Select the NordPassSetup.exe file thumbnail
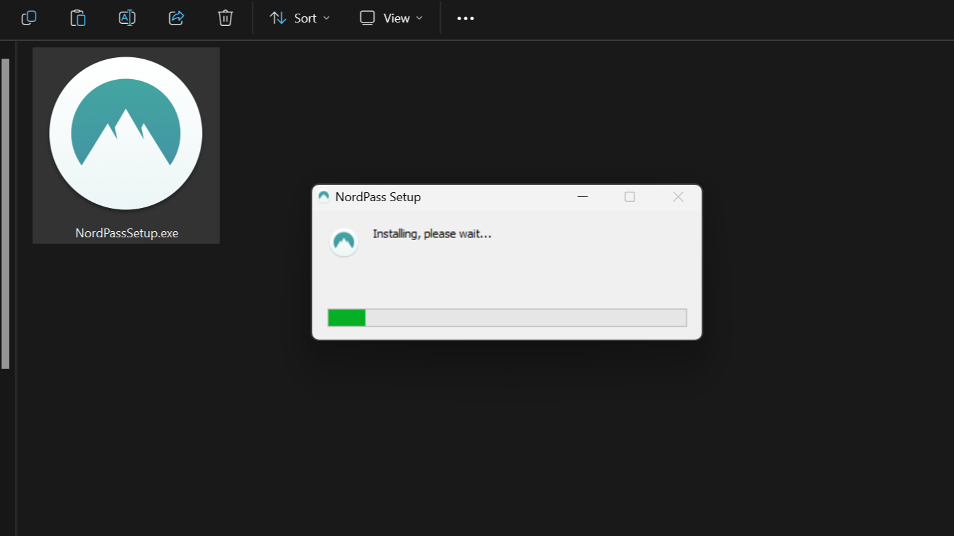Screen dimensions: 954x536 [126, 134]
